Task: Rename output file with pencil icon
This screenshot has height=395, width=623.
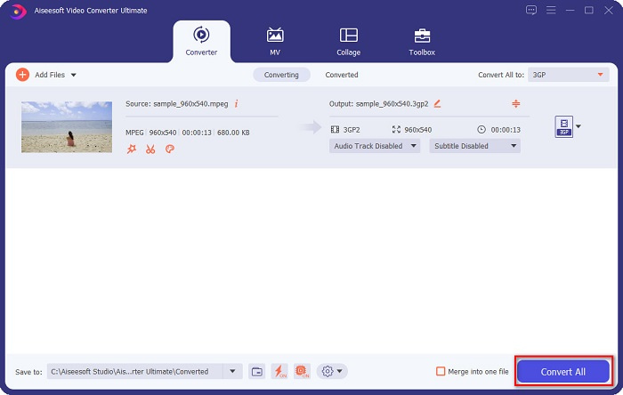Action: tap(436, 104)
